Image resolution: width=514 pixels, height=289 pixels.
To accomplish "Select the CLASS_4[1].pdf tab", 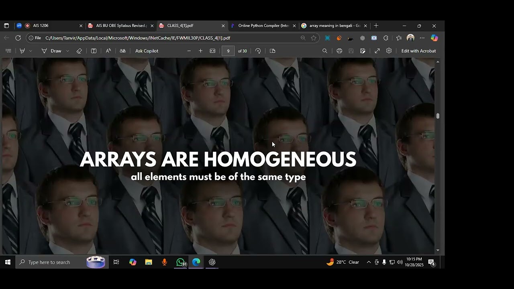I will pos(192,26).
